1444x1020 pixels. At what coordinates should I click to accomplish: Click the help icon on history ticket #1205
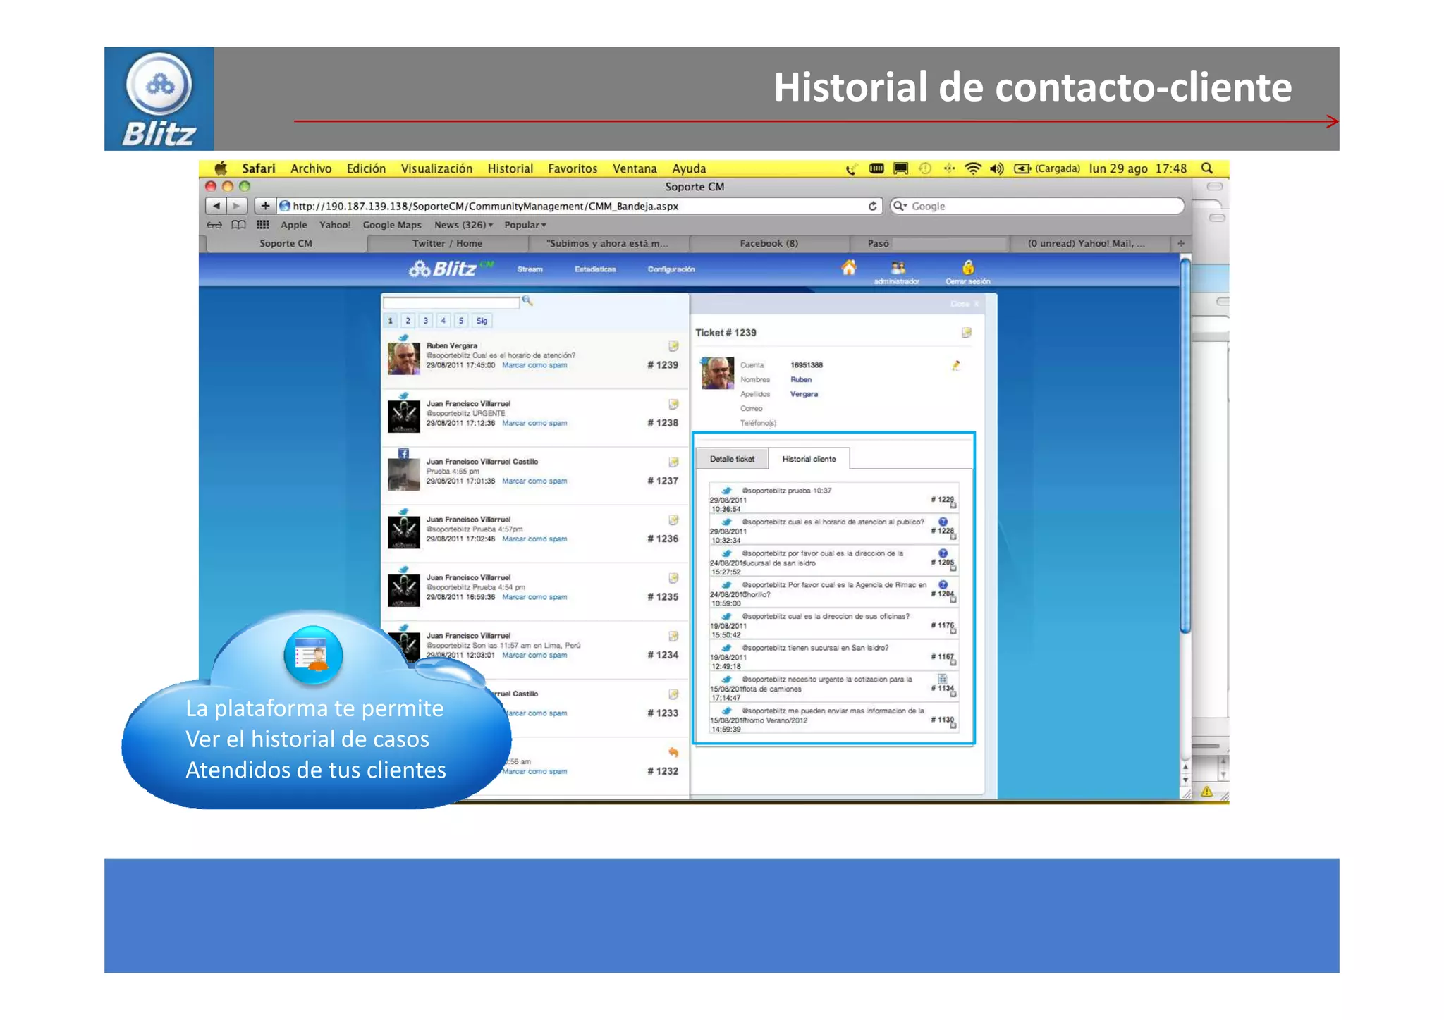click(943, 553)
